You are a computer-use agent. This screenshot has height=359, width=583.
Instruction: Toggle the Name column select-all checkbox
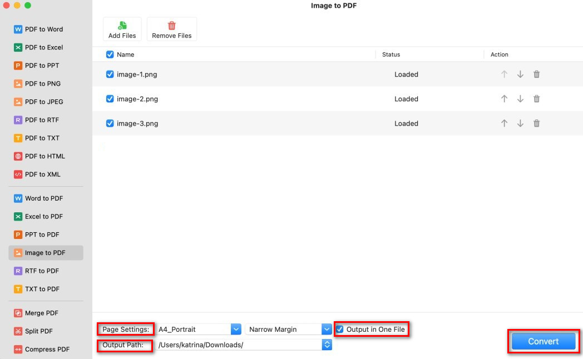point(110,54)
